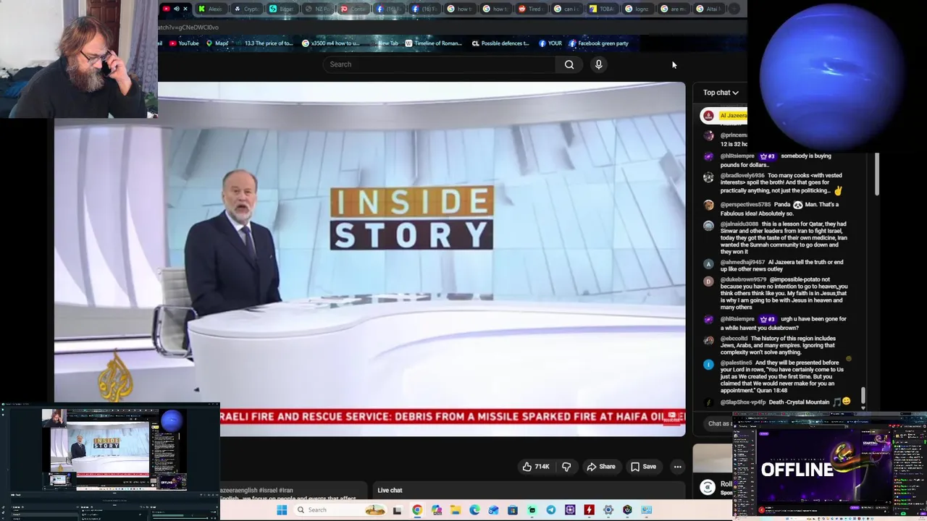Open the Settings gear in taskbar
The width and height of the screenshot is (927, 521).
click(608, 510)
